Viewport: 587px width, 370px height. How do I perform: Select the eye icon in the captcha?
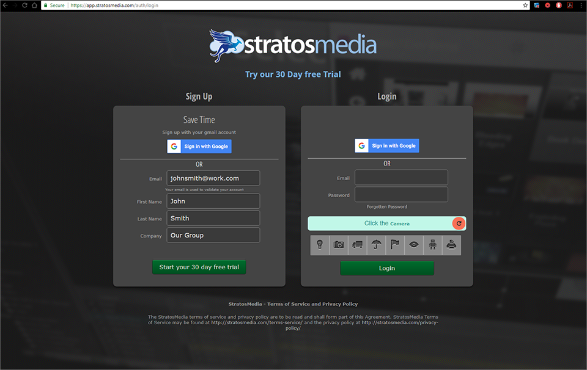[414, 245]
